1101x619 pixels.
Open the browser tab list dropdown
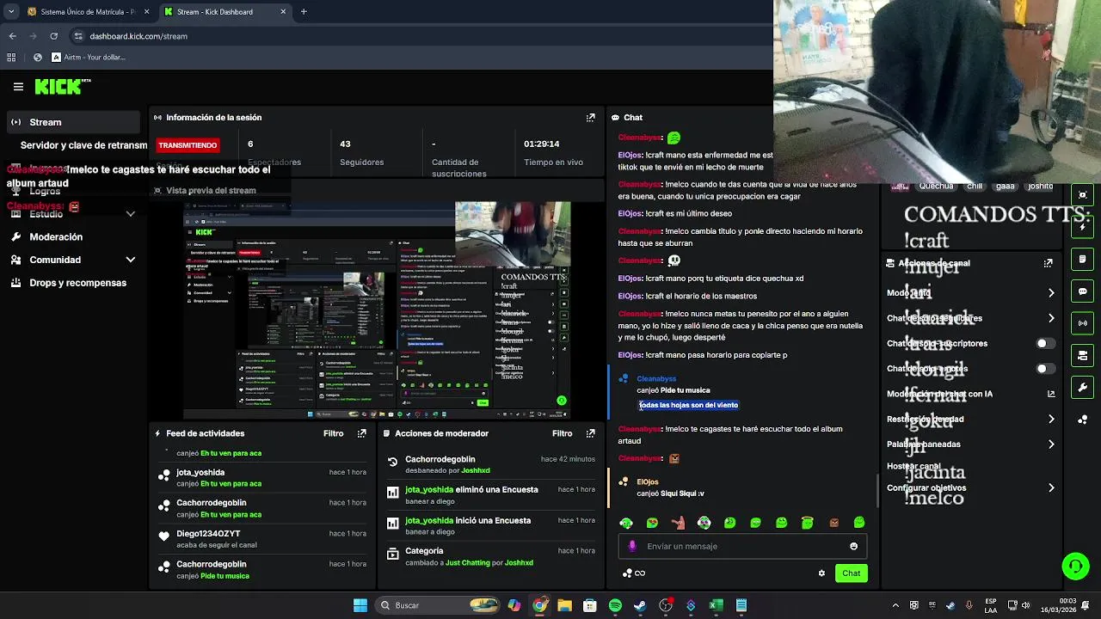point(11,12)
